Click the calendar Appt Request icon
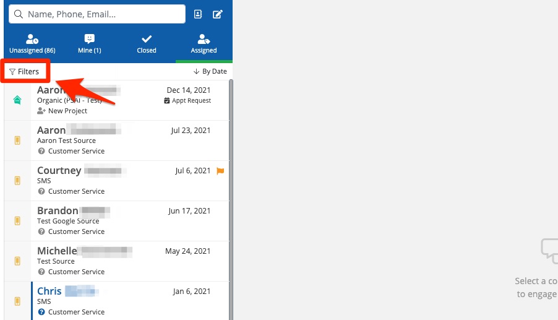 (167, 101)
